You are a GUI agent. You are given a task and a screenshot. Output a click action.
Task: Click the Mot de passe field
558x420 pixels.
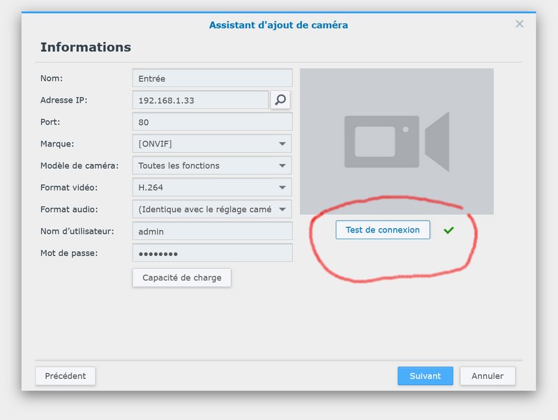(213, 253)
